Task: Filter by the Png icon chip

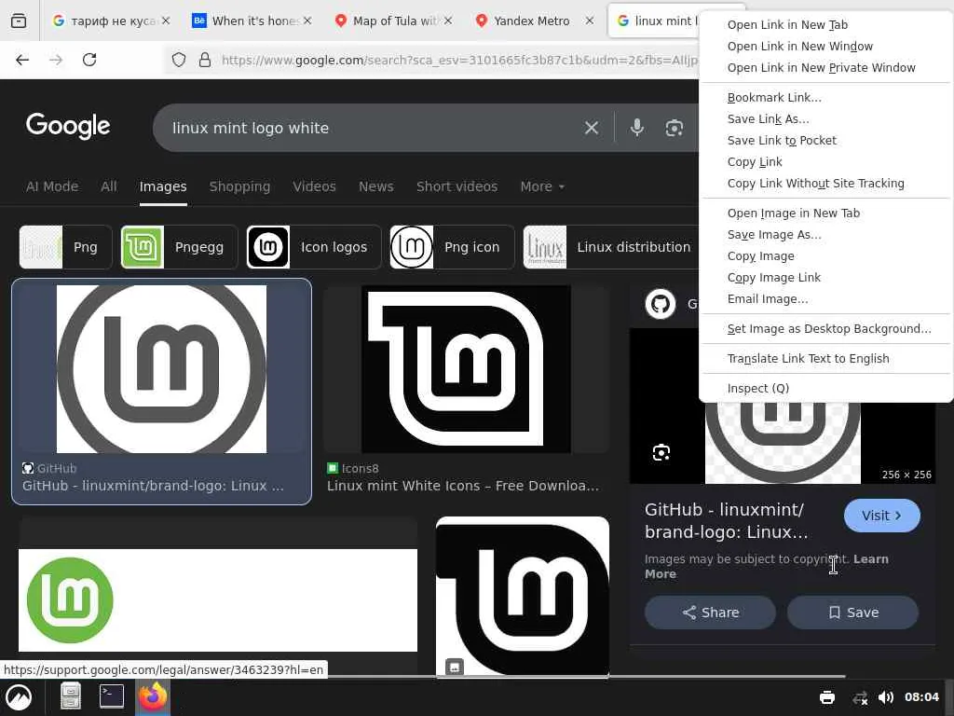Action: [452, 247]
